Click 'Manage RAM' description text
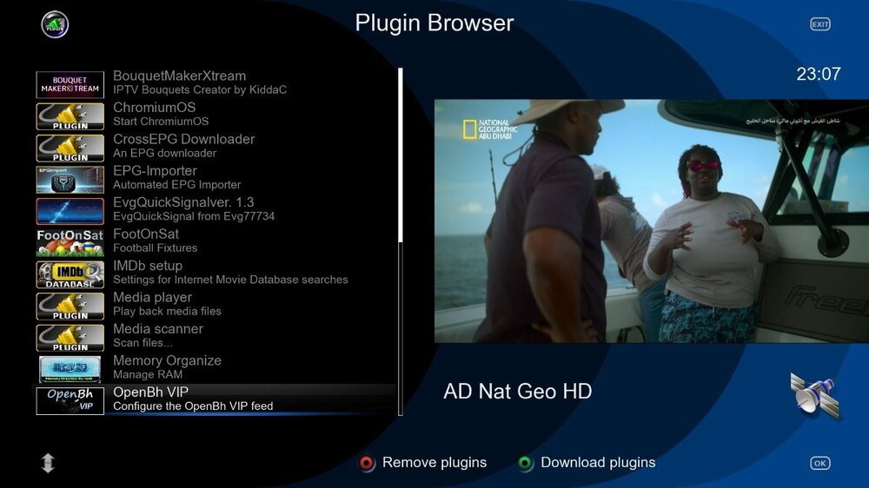The image size is (869, 488). 148,374
